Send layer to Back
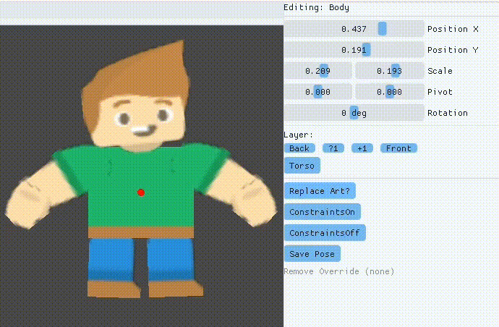499x327 pixels. click(x=299, y=148)
